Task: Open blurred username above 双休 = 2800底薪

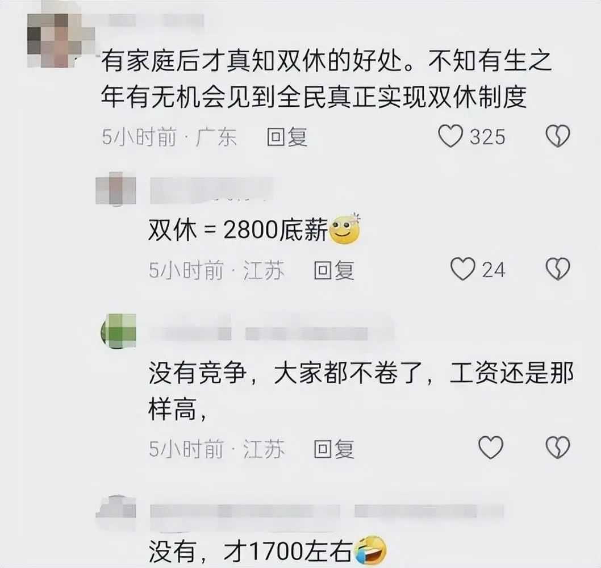Action: pyautogui.click(x=211, y=190)
